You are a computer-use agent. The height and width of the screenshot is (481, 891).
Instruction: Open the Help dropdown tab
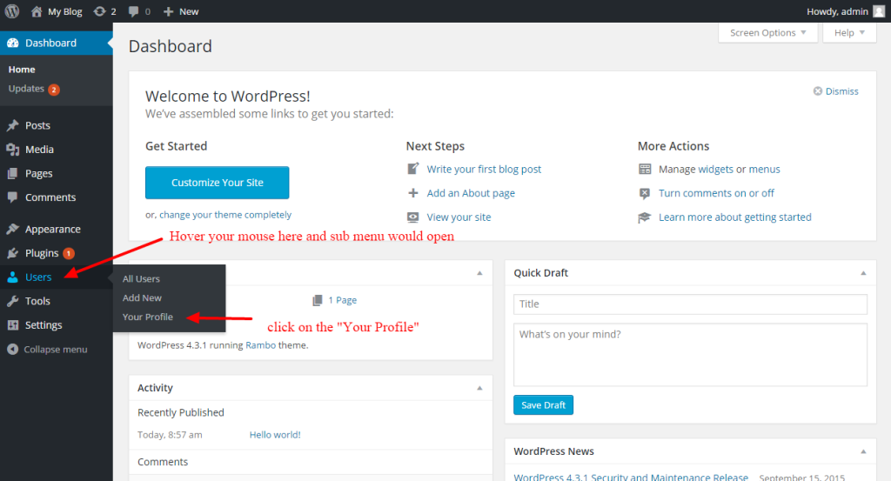(x=849, y=33)
